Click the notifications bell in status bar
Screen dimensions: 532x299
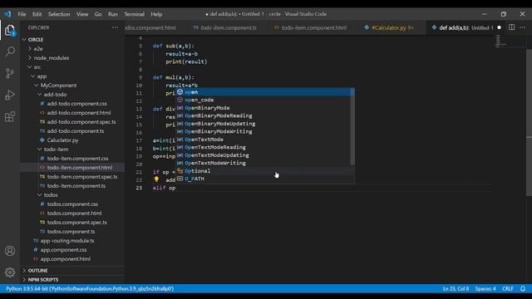click(x=523, y=289)
